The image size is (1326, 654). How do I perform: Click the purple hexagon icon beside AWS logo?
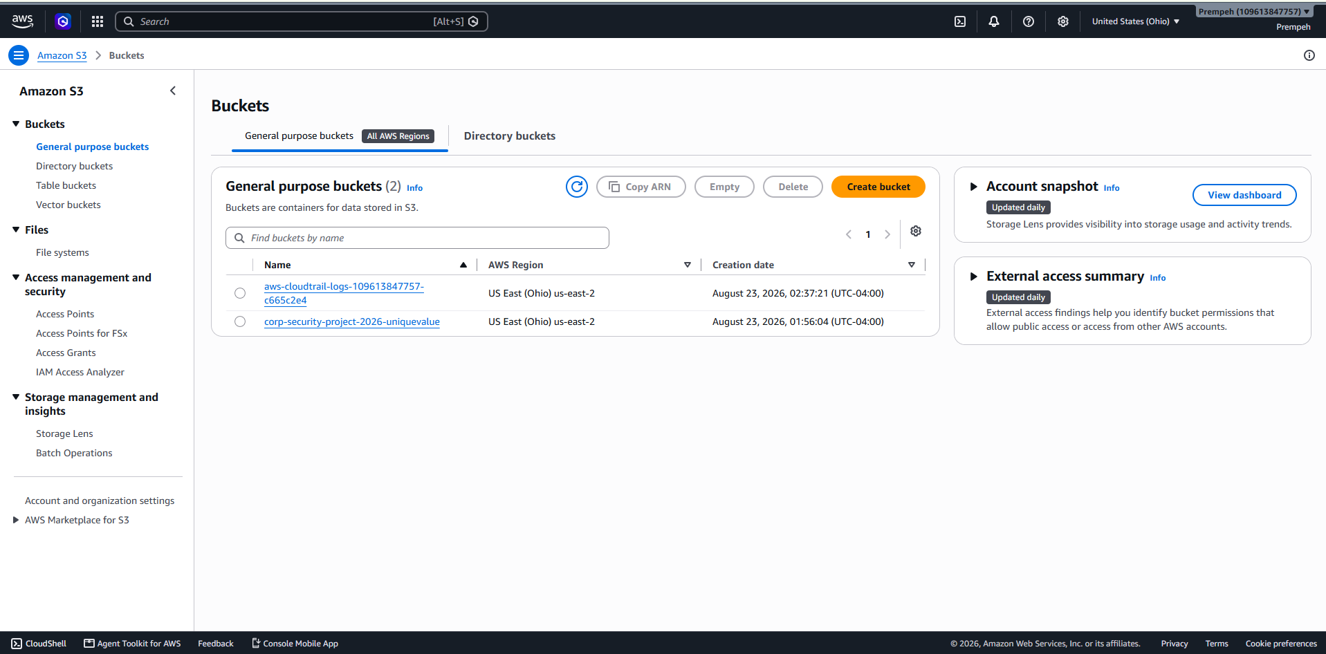pyautogui.click(x=63, y=21)
